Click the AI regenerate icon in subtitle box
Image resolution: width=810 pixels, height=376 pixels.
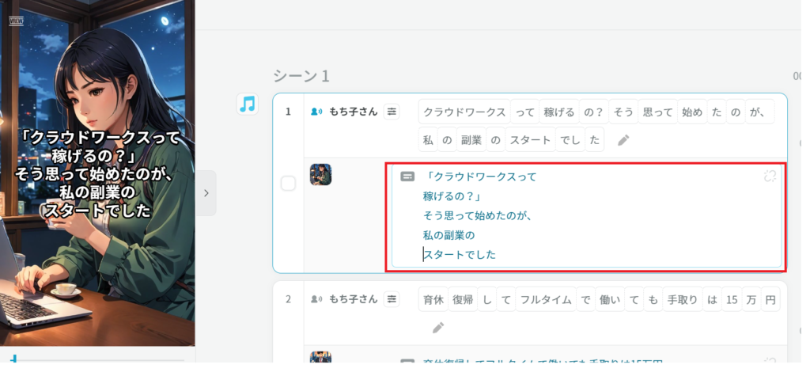coord(770,177)
